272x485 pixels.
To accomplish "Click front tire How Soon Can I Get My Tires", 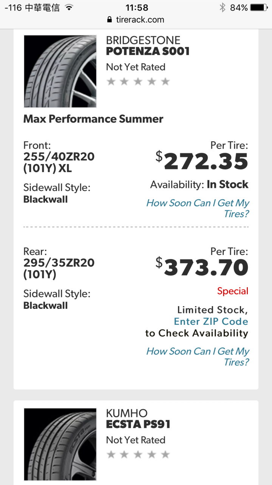I will tap(198, 208).
